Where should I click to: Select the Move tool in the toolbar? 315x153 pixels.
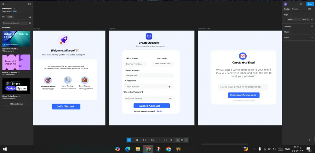pos(129,140)
